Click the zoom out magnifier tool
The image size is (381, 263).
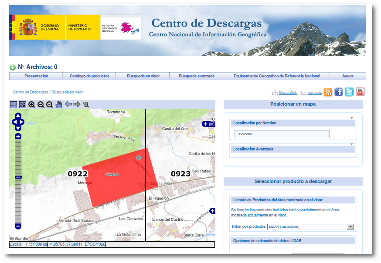41,104
